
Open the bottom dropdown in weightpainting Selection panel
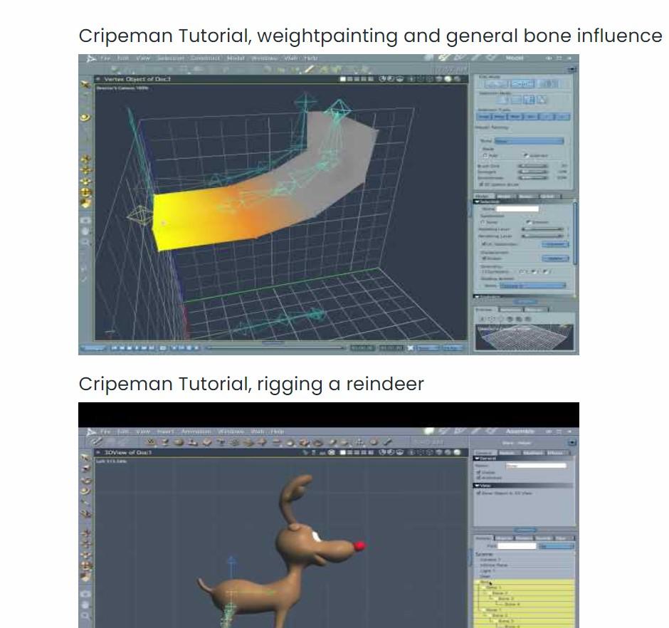click(533, 286)
